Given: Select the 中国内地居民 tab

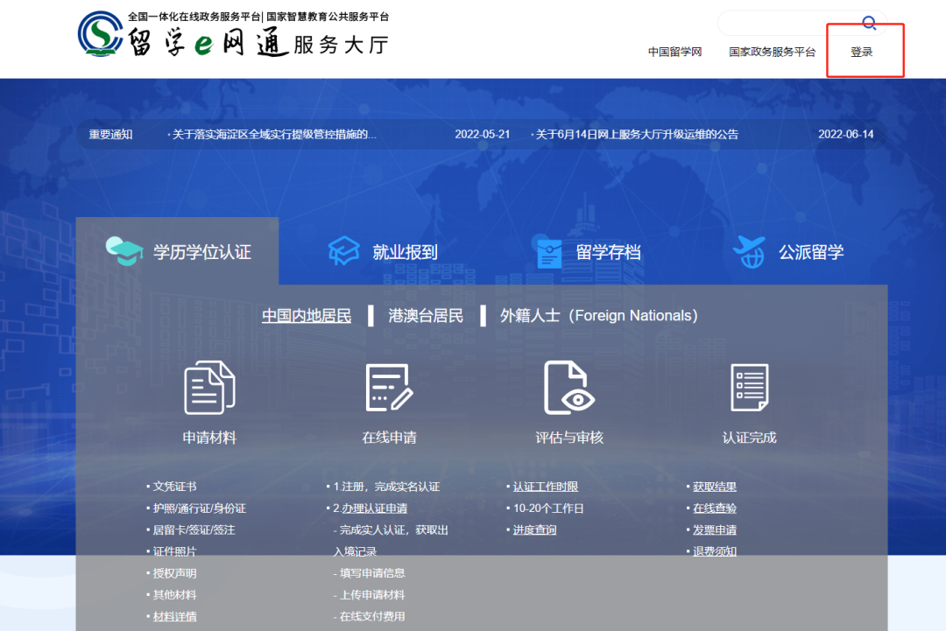Looking at the screenshot, I should [305, 316].
